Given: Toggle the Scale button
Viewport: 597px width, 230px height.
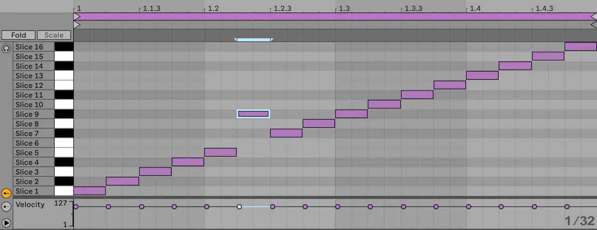Looking at the screenshot, I should (x=54, y=35).
